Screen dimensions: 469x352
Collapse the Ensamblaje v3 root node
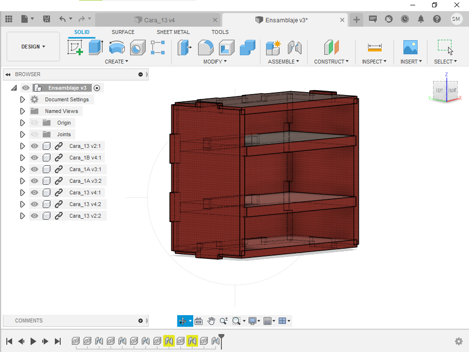pos(14,88)
